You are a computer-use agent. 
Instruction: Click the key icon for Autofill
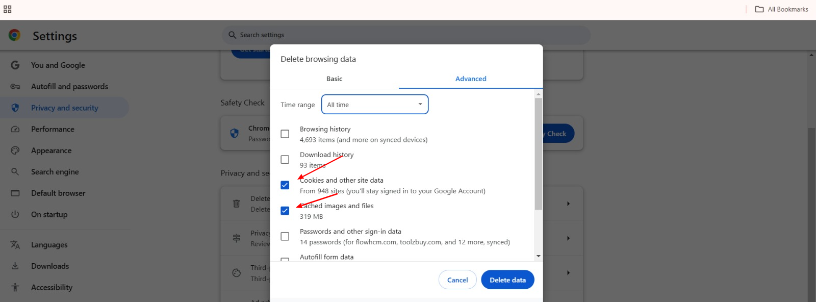point(15,87)
